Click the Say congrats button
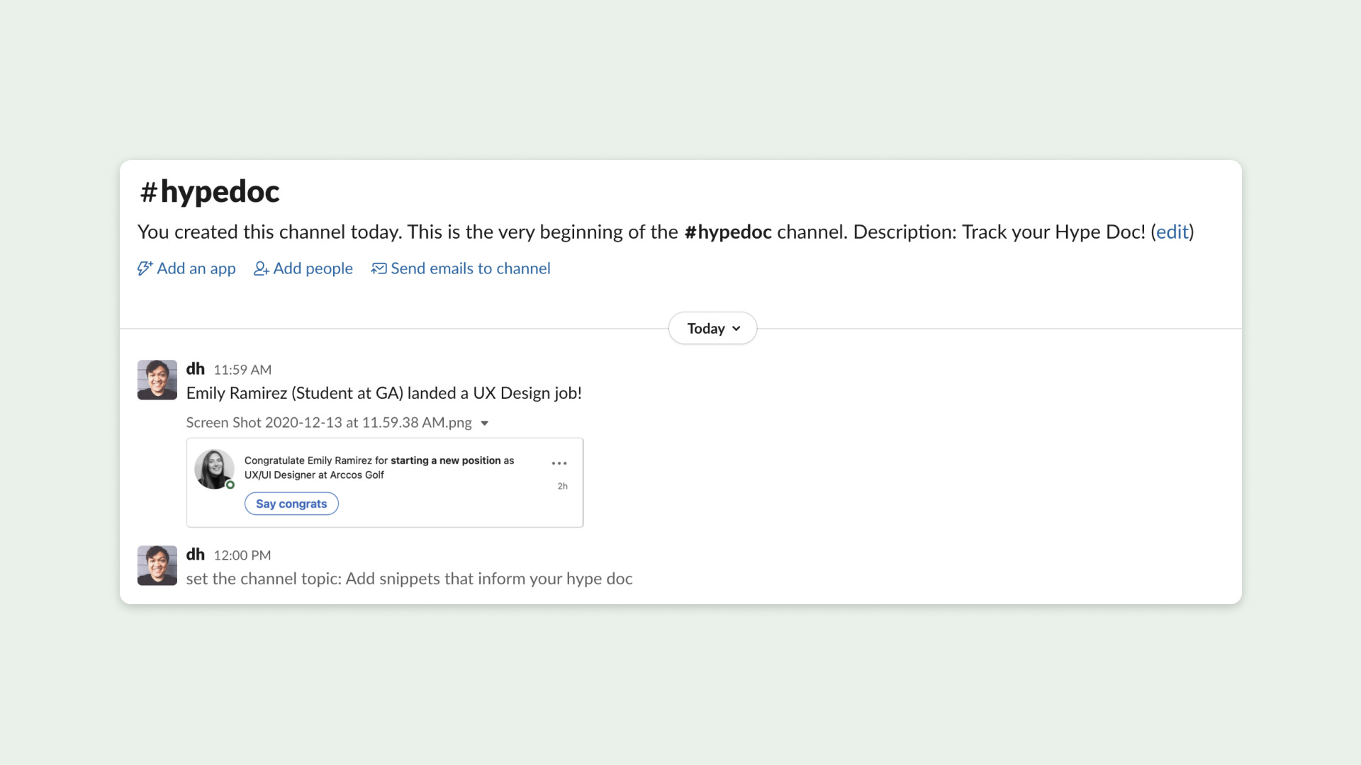 (291, 503)
